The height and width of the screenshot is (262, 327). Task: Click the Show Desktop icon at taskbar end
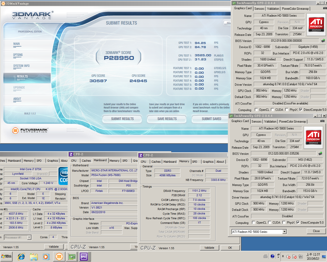tap(324, 256)
